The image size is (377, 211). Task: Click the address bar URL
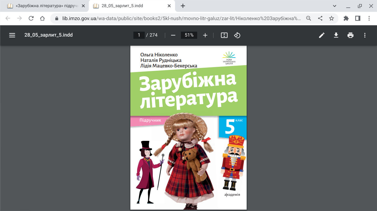181,18
